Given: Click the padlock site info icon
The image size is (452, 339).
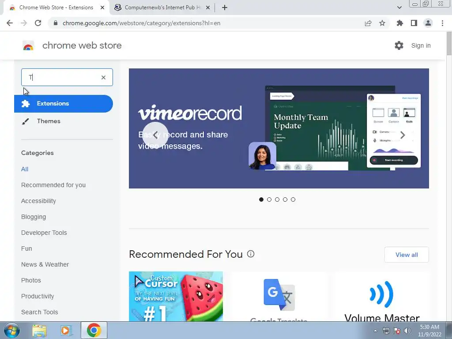Looking at the screenshot, I should point(56,23).
